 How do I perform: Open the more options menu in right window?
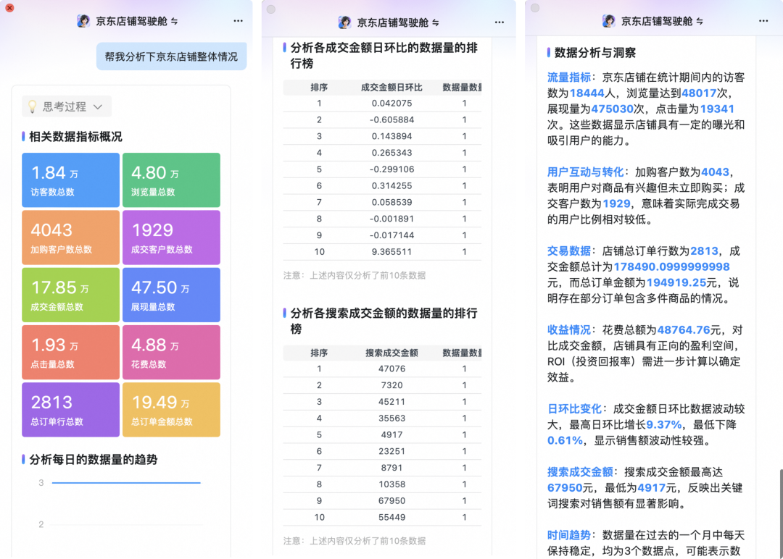[763, 21]
